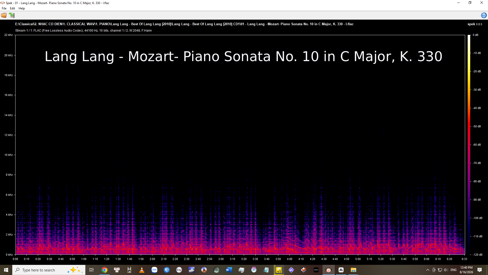Click the large Lang Lang Mozart title text

pyautogui.click(x=243, y=57)
